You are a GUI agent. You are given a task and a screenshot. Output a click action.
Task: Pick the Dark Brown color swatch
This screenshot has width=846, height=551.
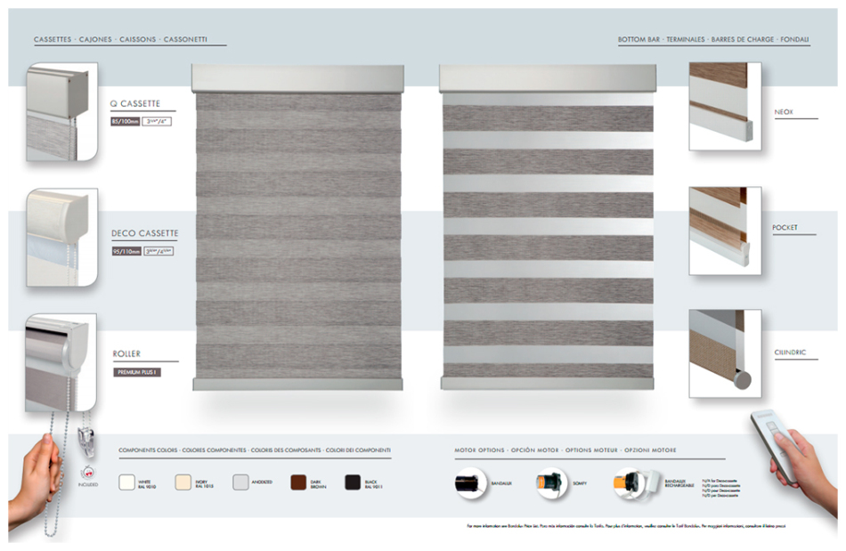[x=298, y=482]
